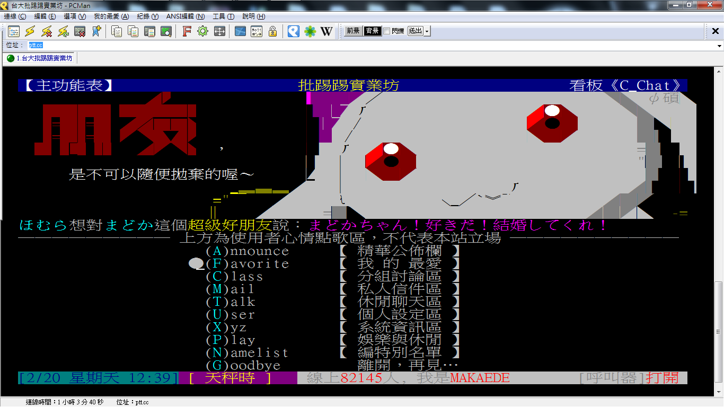Select the 台大批踢踢實業坊 connection tab
The image size is (724, 407).
click(x=40, y=58)
